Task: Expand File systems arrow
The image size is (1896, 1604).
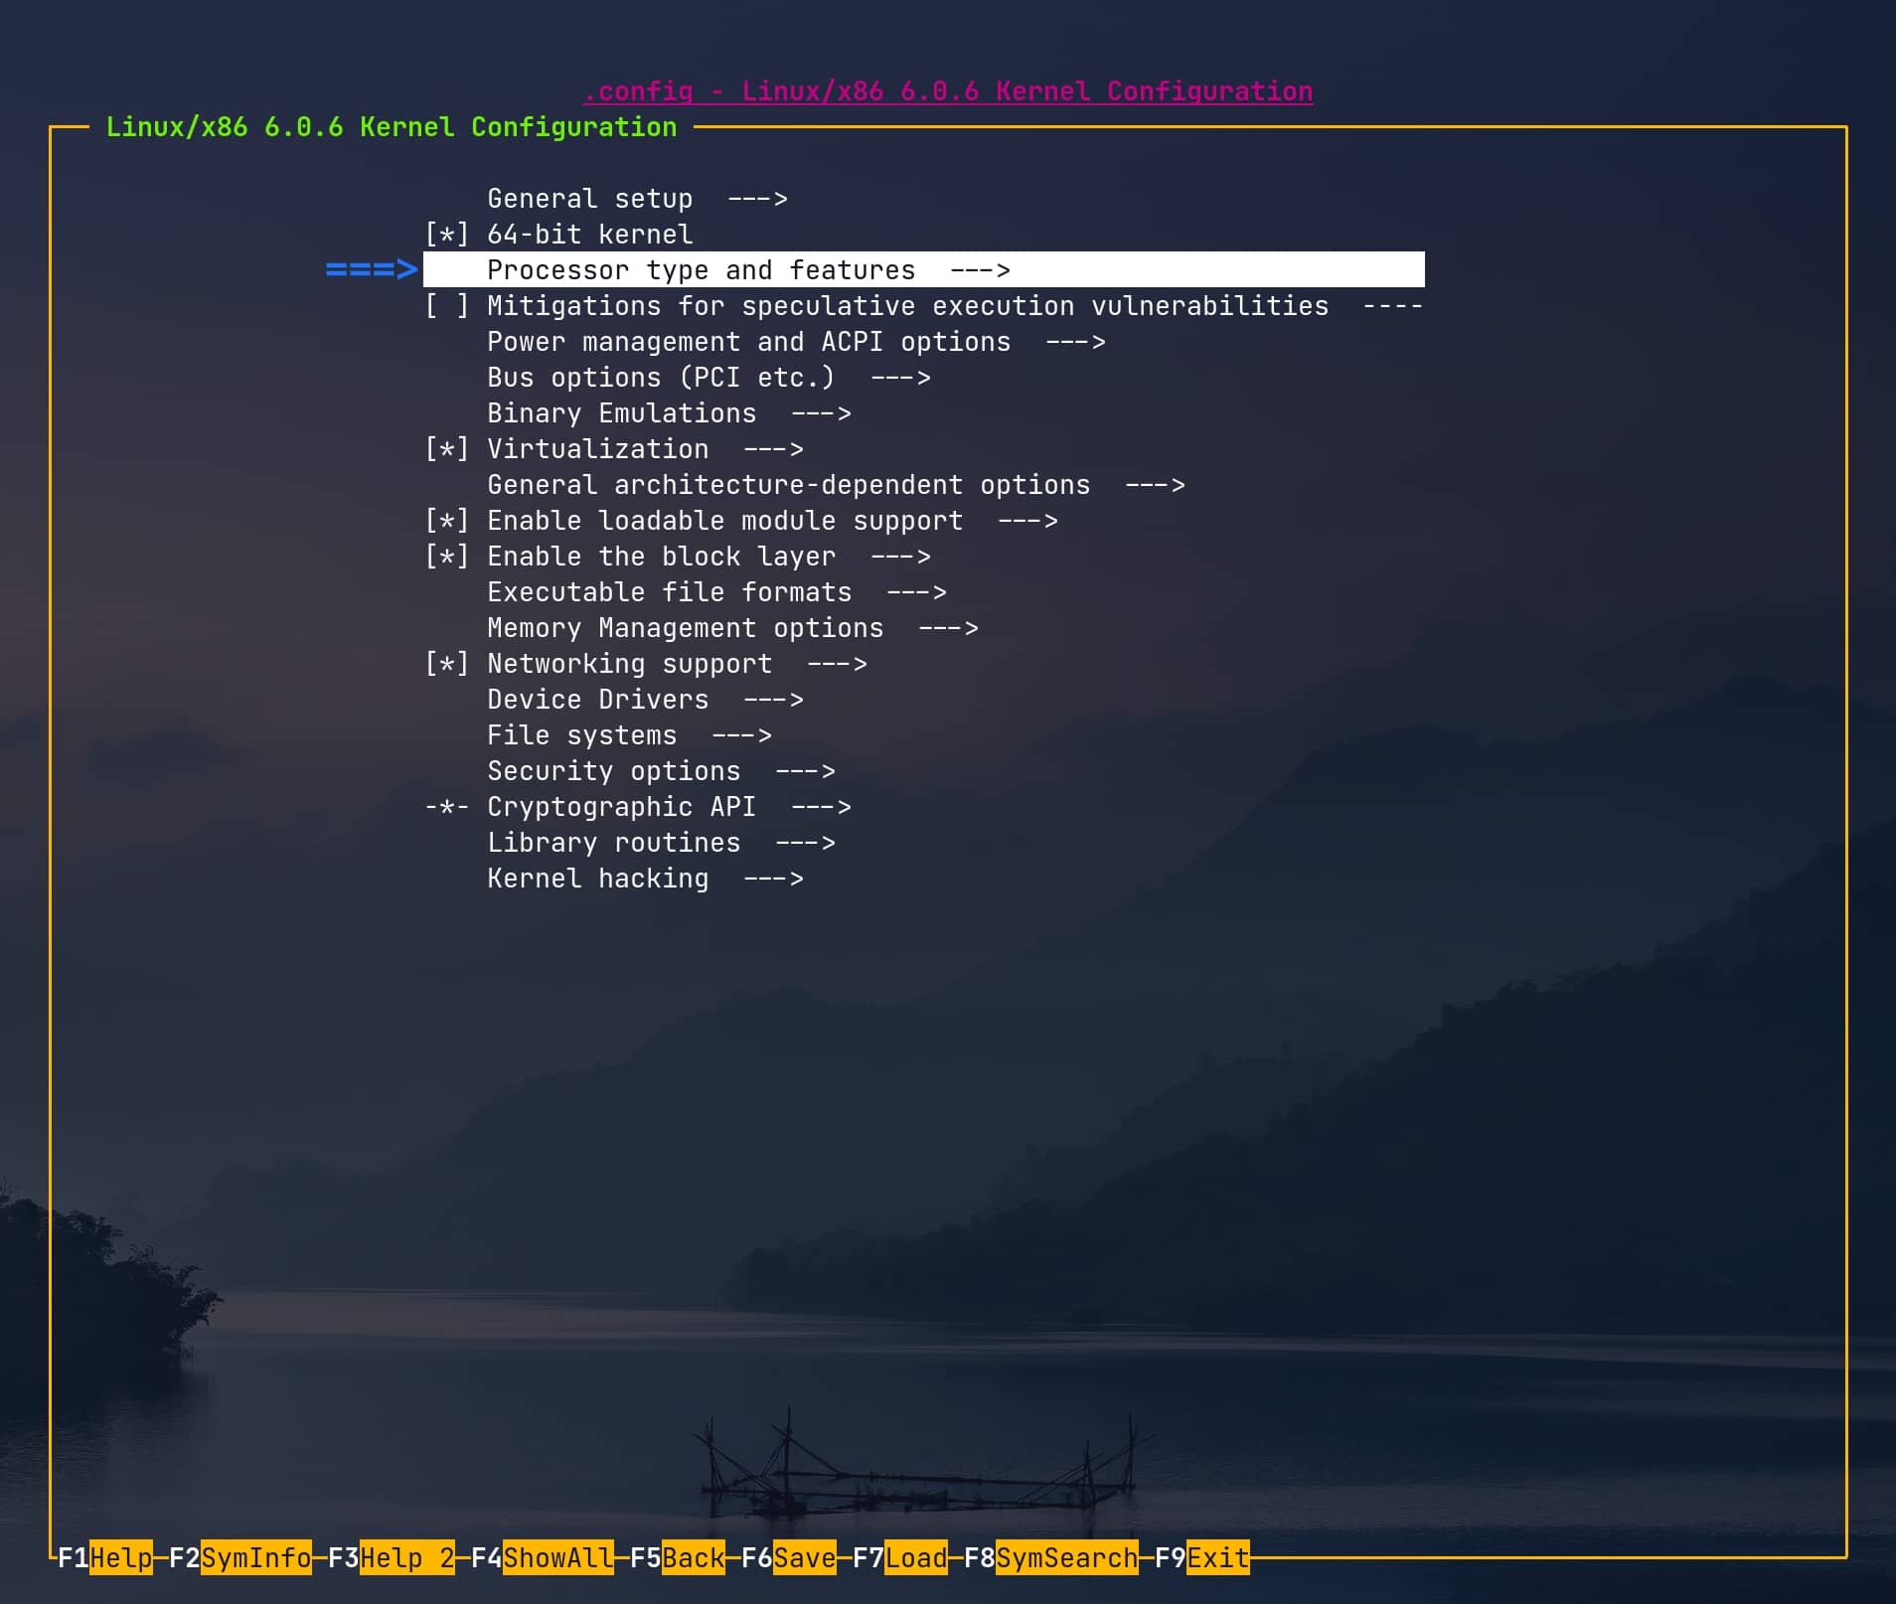Action: click(741, 735)
